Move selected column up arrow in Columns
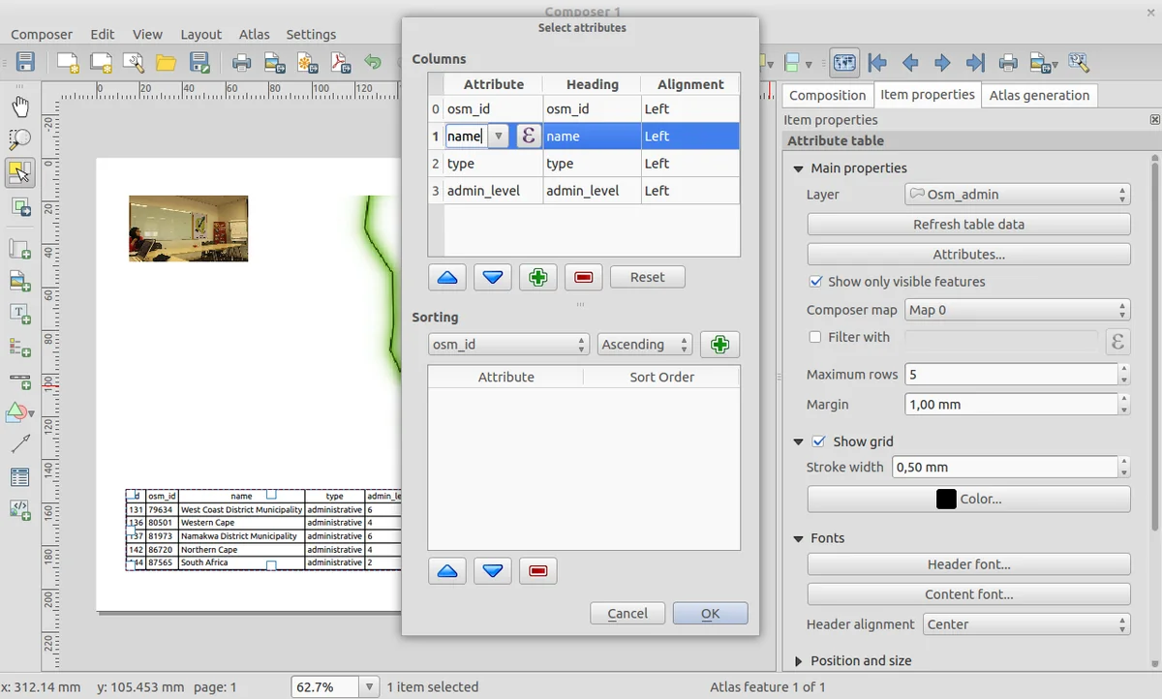 pos(447,278)
